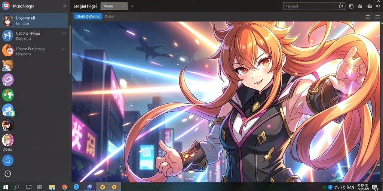Image resolution: width=383 pixels, height=191 pixels.
Task: Open the taskbar search magnifier
Action: point(16,187)
